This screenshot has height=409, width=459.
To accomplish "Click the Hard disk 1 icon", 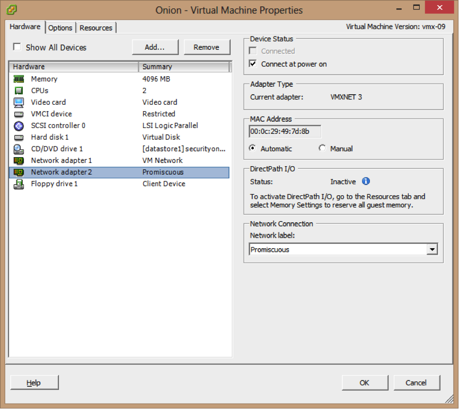I will [x=19, y=138].
